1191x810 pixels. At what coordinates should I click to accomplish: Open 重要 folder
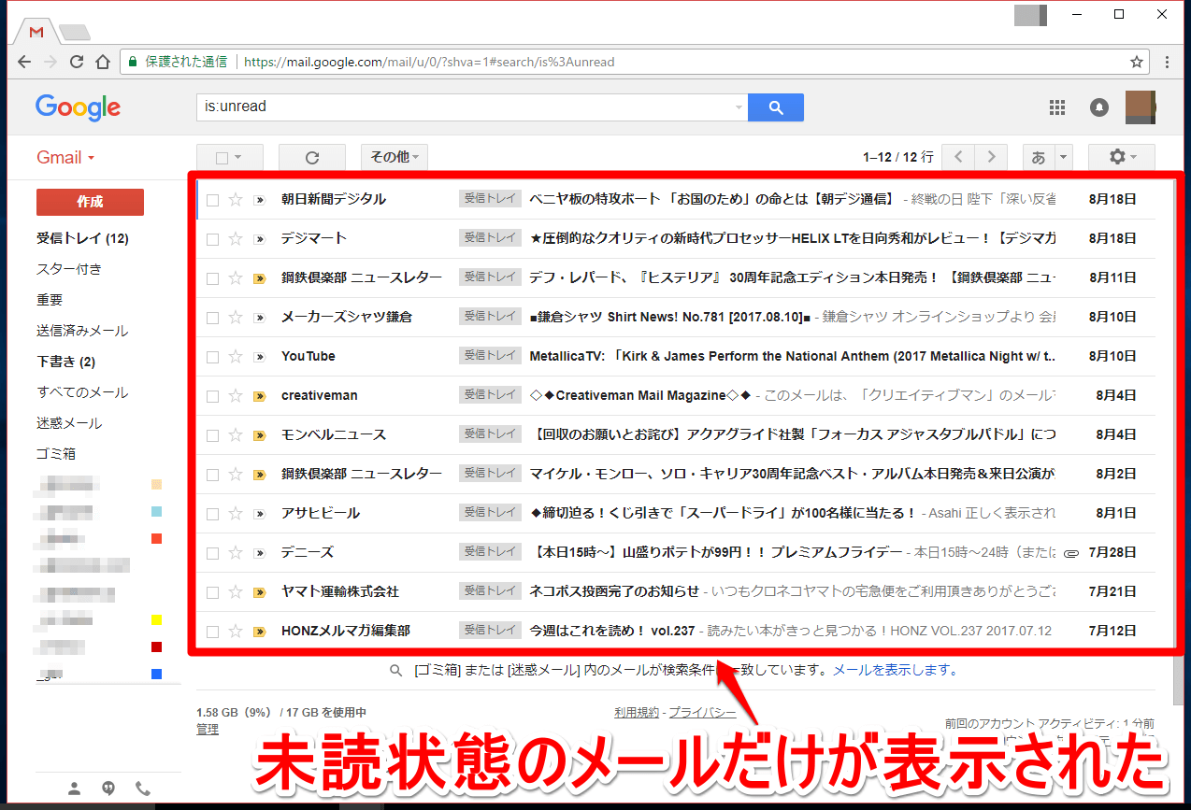50,300
